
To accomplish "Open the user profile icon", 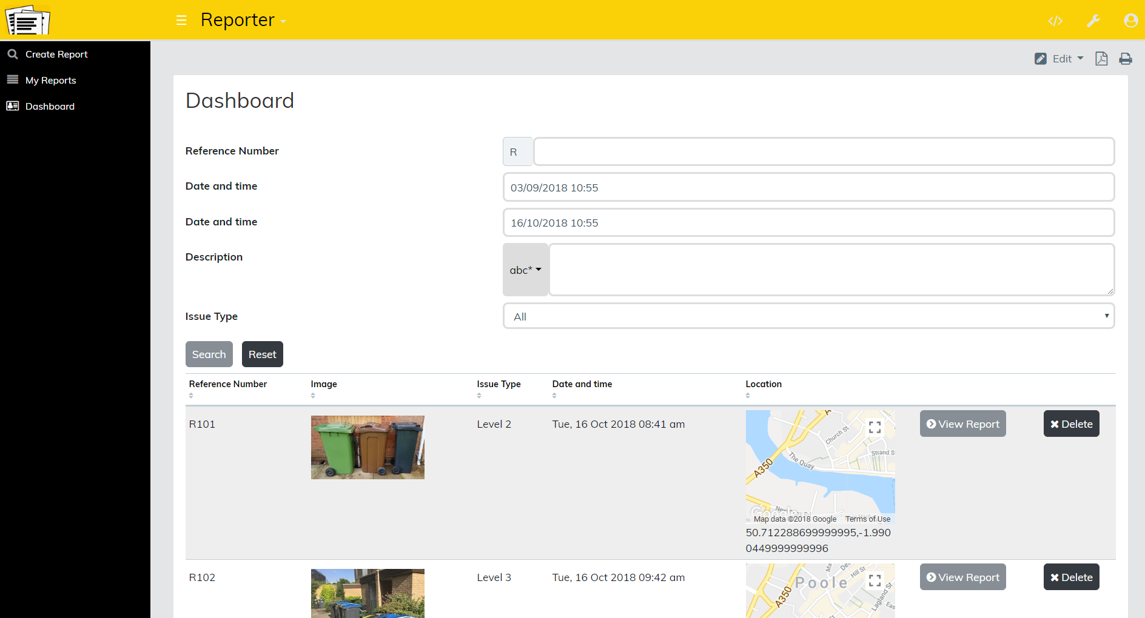I will 1130,21.
